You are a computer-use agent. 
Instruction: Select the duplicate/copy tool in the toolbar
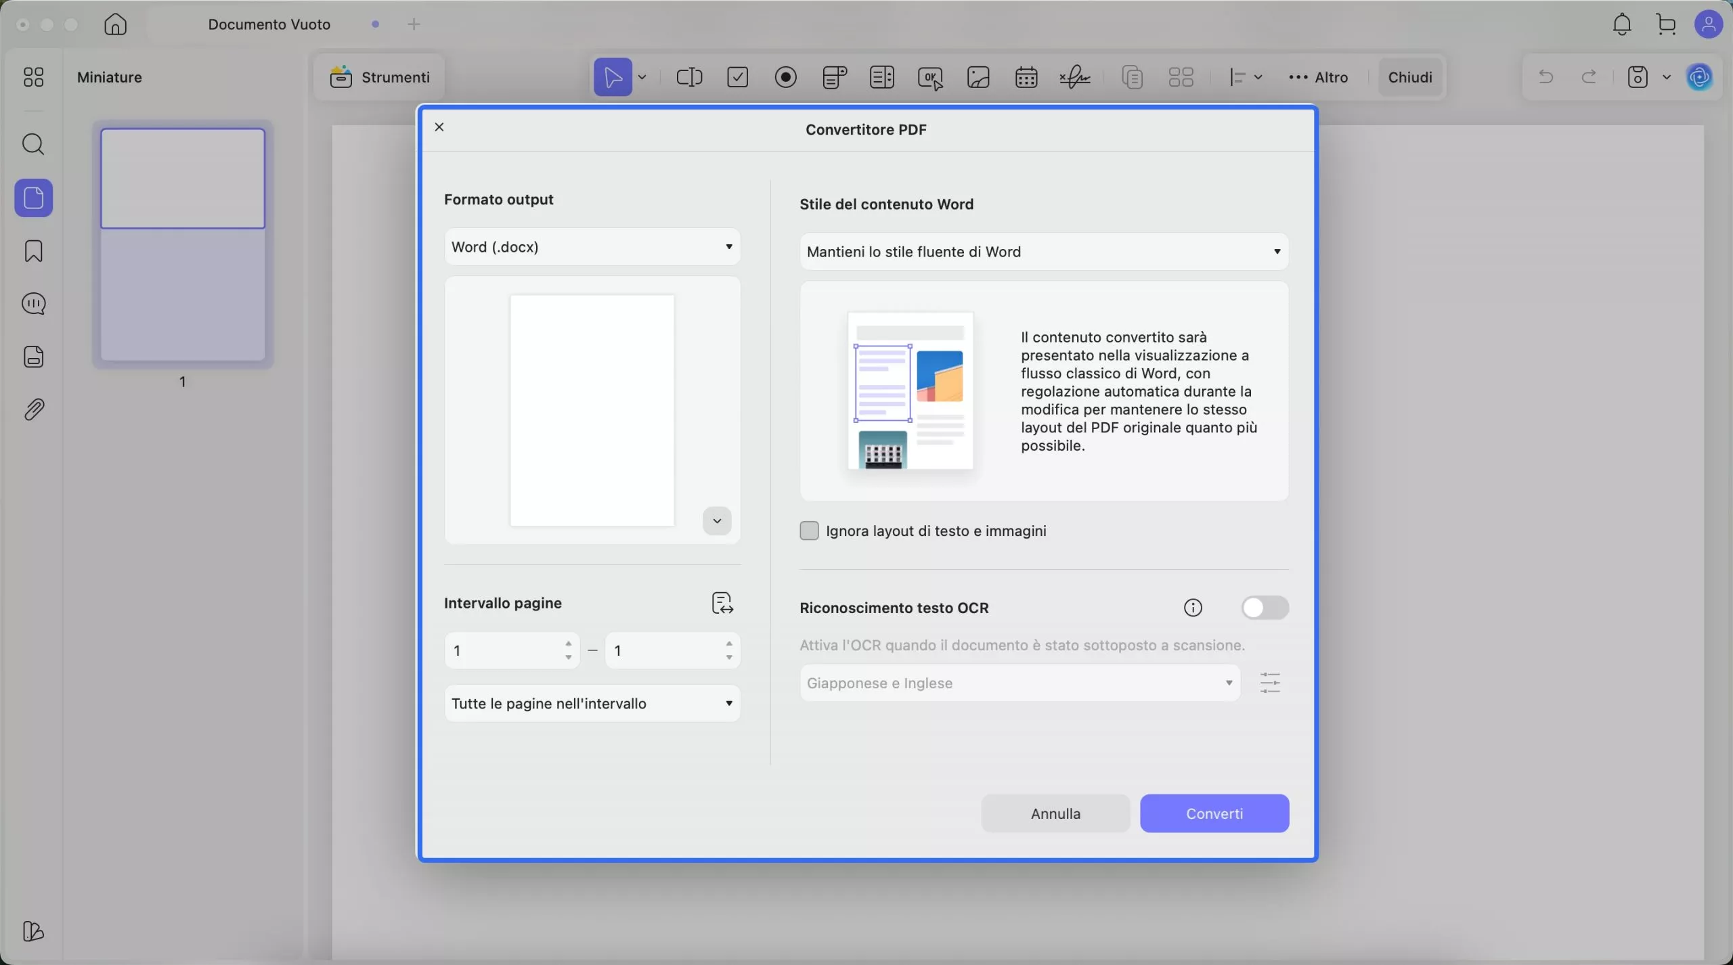coord(1131,76)
